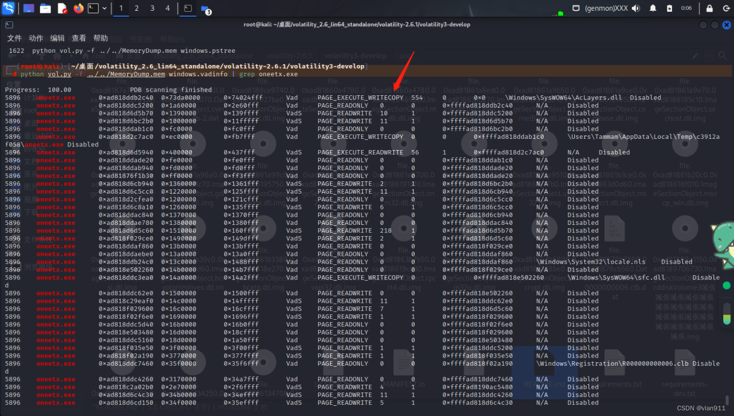The height and width of the screenshot is (416, 734).
Task: Open the log out power menu
Action: pyautogui.click(x=726, y=8)
